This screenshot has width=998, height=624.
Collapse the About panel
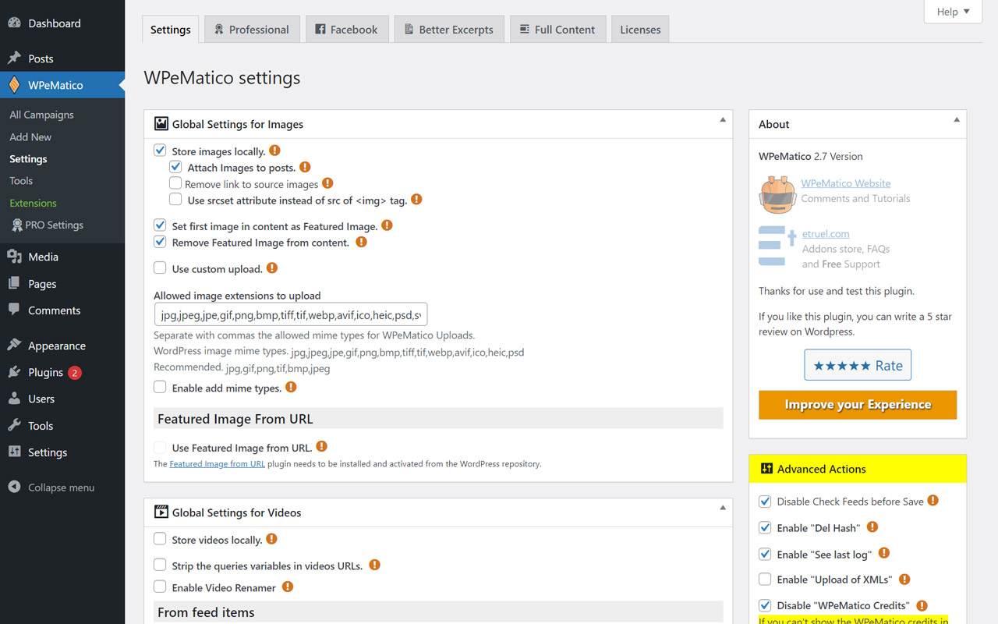point(957,120)
